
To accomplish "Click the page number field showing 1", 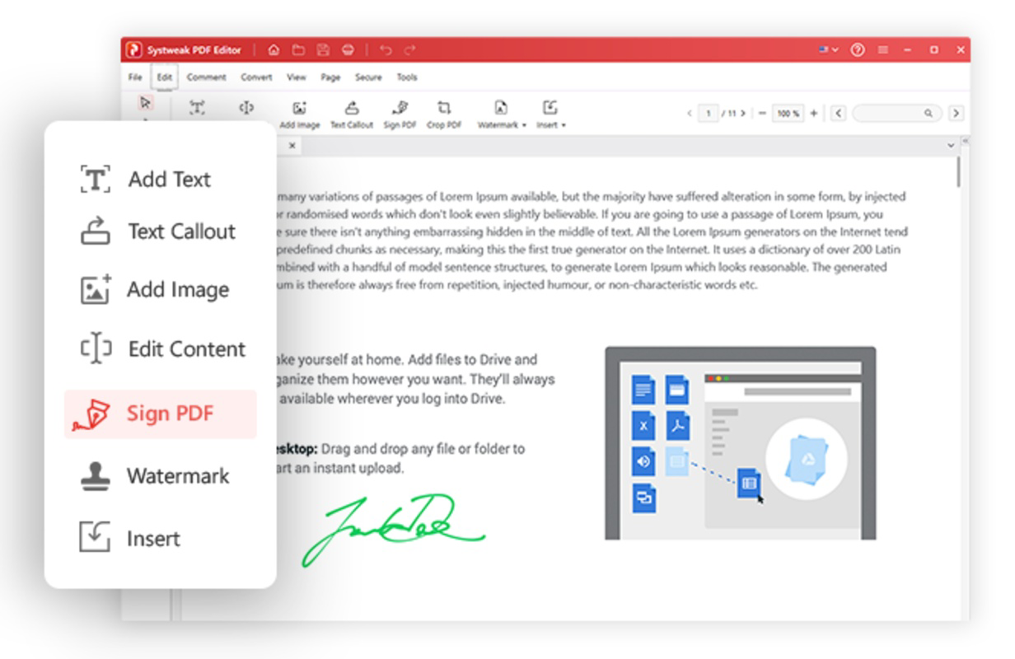I will [x=708, y=114].
